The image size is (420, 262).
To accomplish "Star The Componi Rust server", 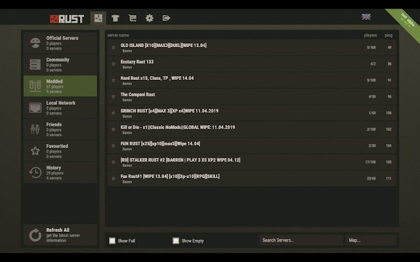I will coord(114,96).
